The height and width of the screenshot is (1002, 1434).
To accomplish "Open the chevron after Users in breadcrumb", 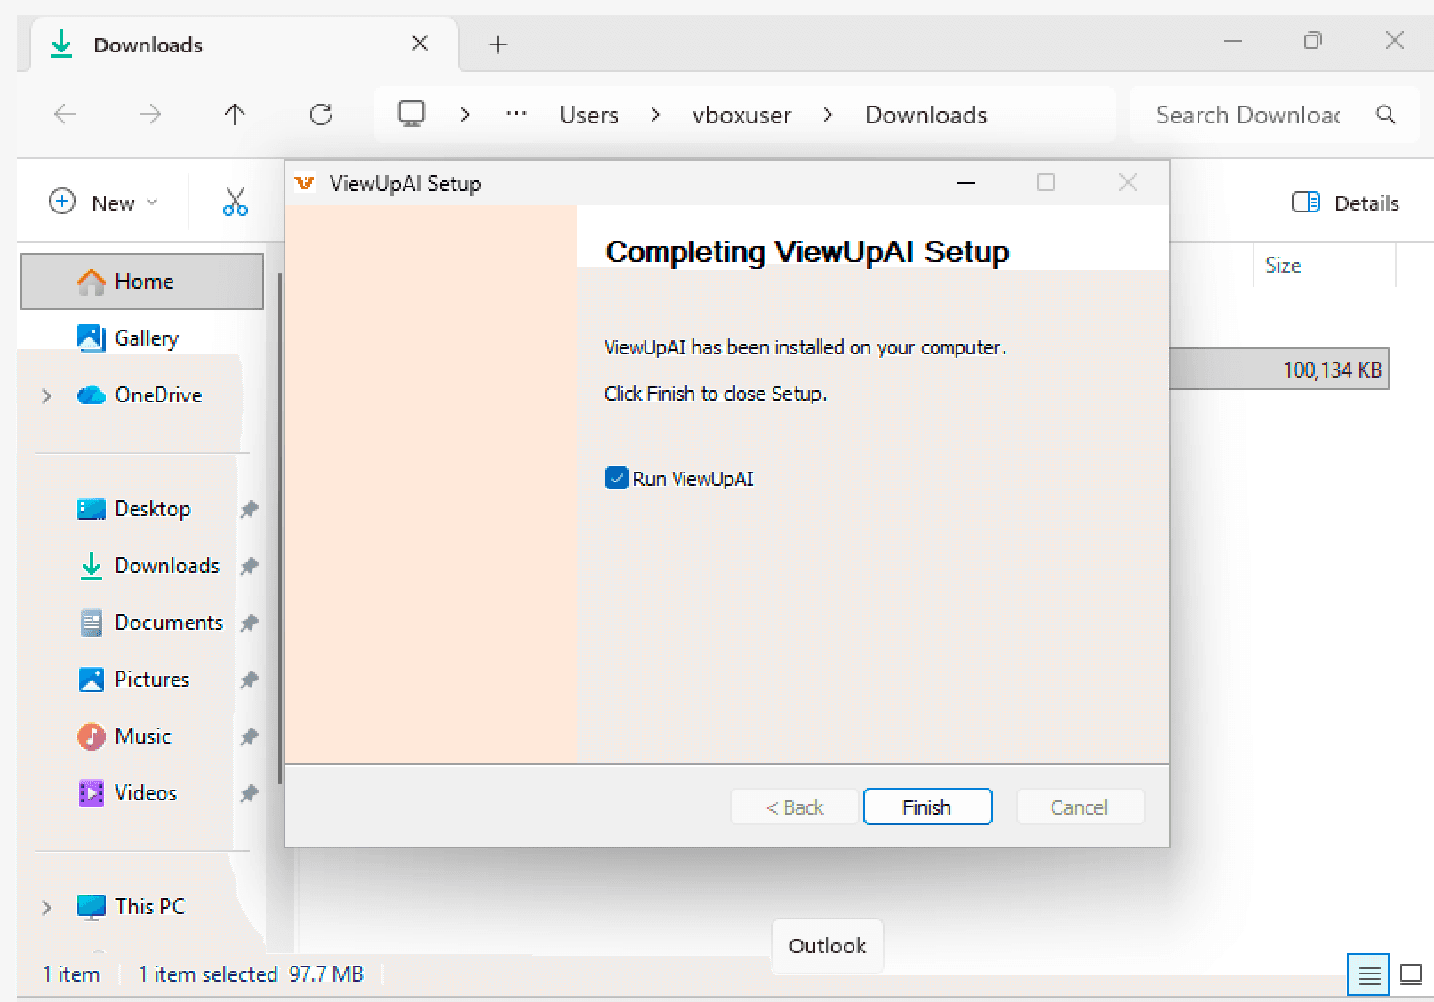I will pyautogui.click(x=655, y=115).
